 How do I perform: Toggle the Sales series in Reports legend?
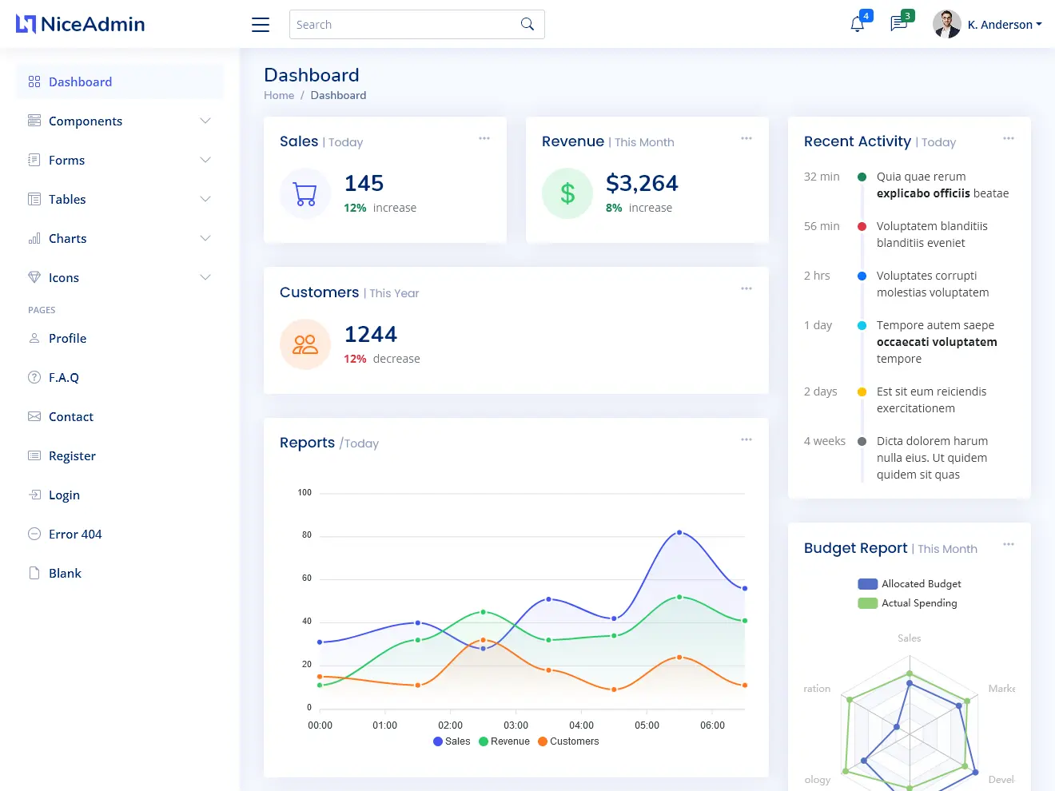451,741
